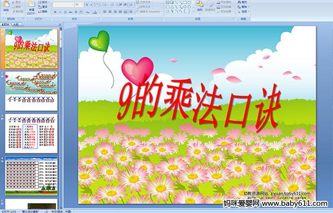Center-align text with the ribbon alignment icon
The width and height of the screenshot is (333, 213).
tap(110, 12)
